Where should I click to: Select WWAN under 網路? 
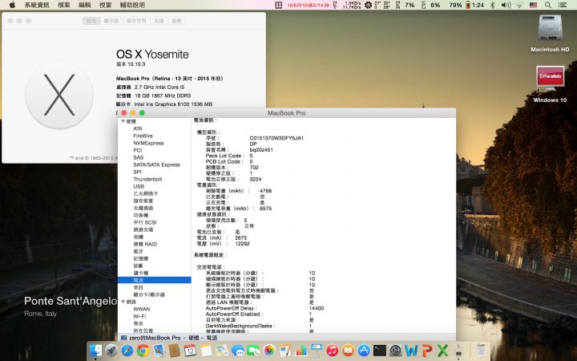[141, 309]
